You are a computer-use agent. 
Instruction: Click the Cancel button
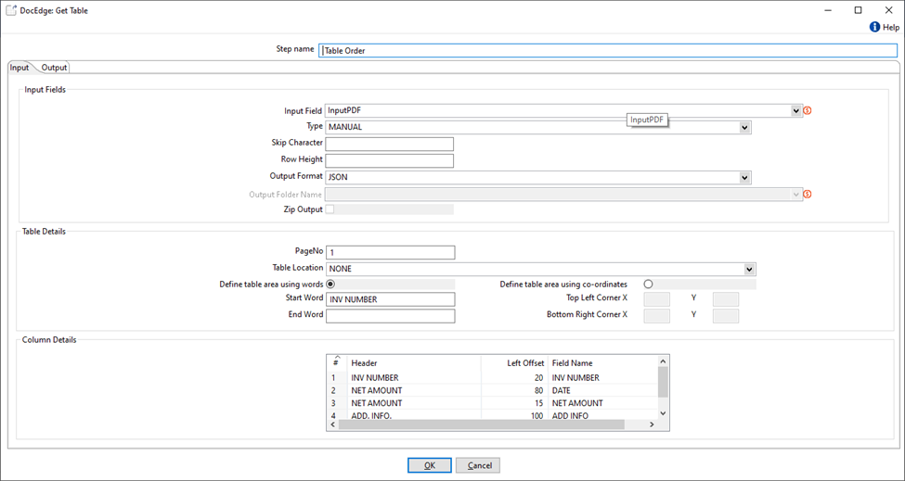478,465
